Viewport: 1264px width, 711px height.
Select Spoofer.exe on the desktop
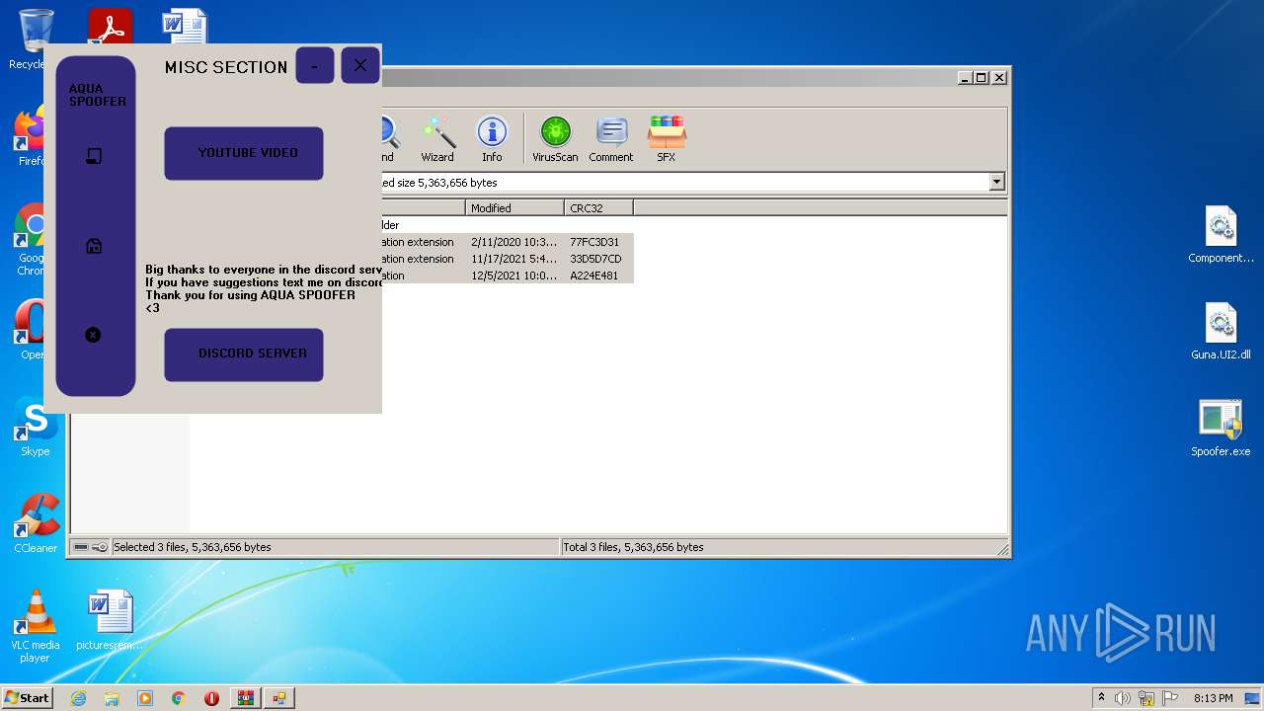[x=1221, y=429]
